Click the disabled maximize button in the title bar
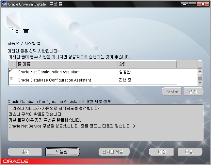Image resolution: width=211 pixels, height=165 pixels. (x=192, y=4)
